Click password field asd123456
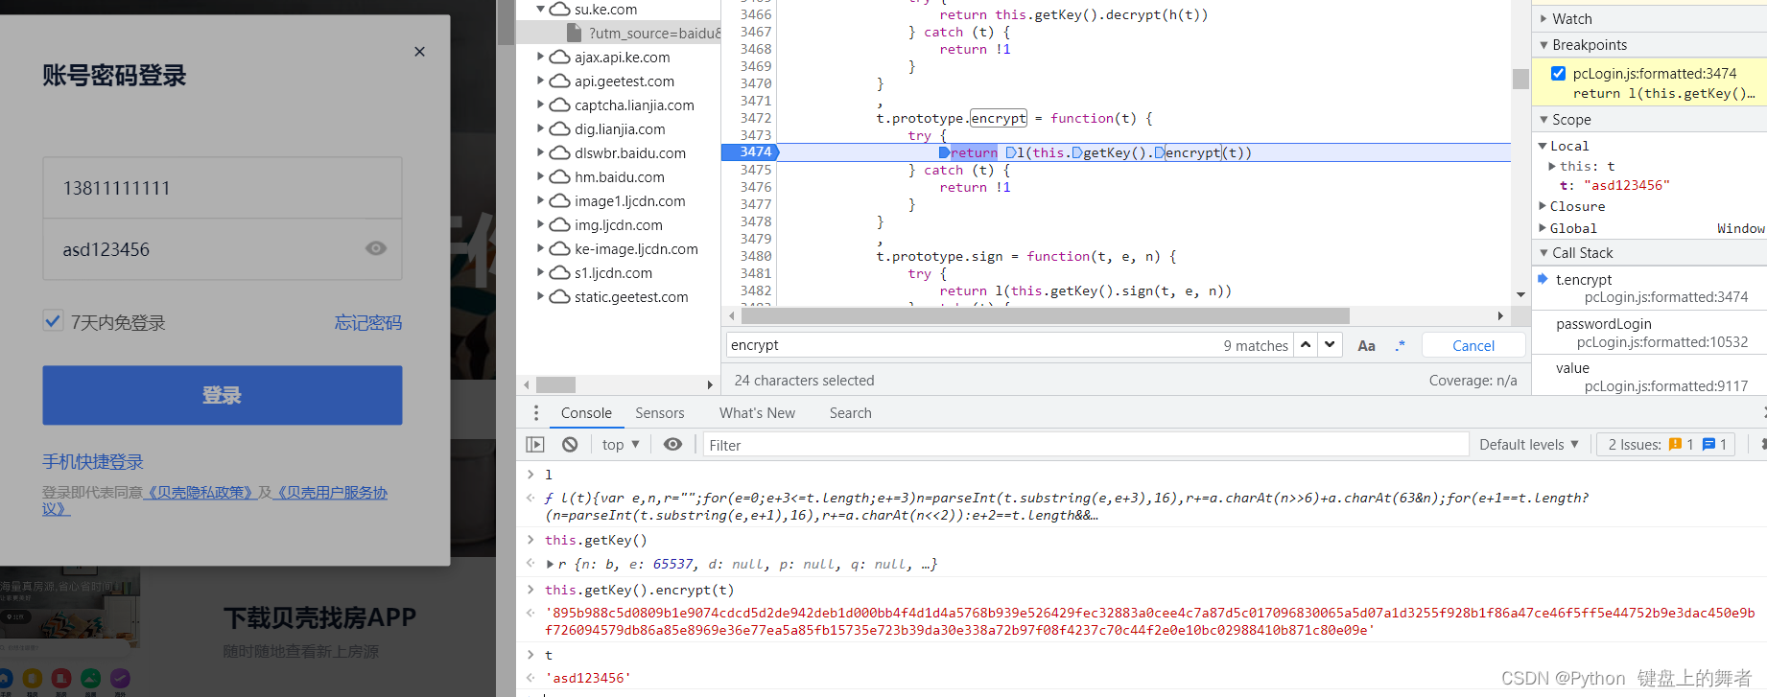The height and width of the screenshot is (697, 1767). pyautogui.click(x=223, y=249)
